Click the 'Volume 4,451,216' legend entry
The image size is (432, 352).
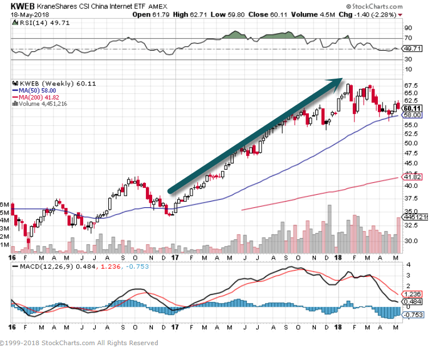coord(43,104)
